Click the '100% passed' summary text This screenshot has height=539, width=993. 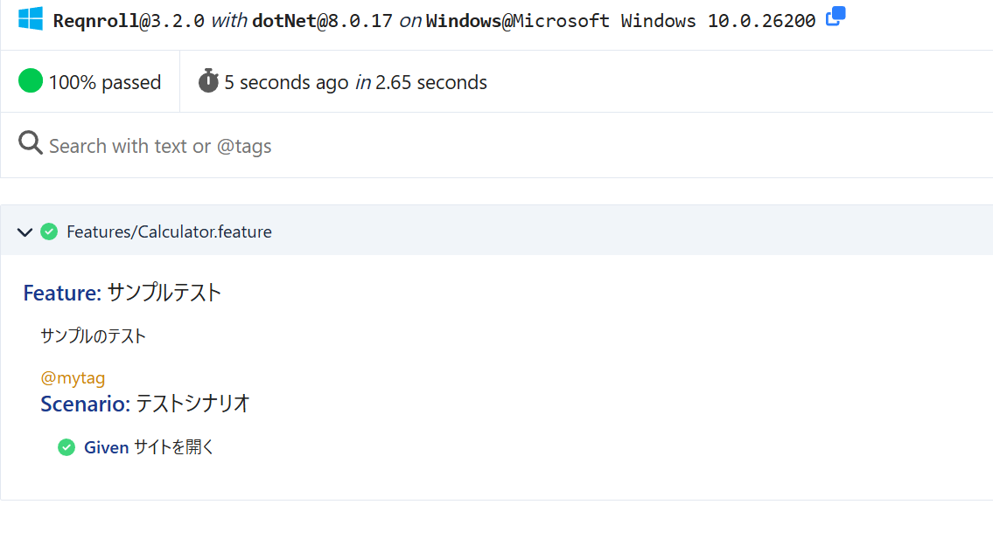click(105, 82)
